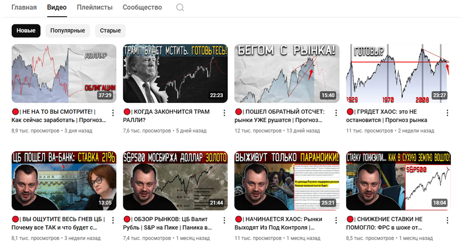
Task: Open options menu for 'СНИЖЕНИЕ СТАВКИ НЕ ПОМОГЛО' video
Action: 447,220
